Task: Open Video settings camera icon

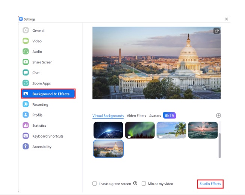Action: tap(26, 41)
